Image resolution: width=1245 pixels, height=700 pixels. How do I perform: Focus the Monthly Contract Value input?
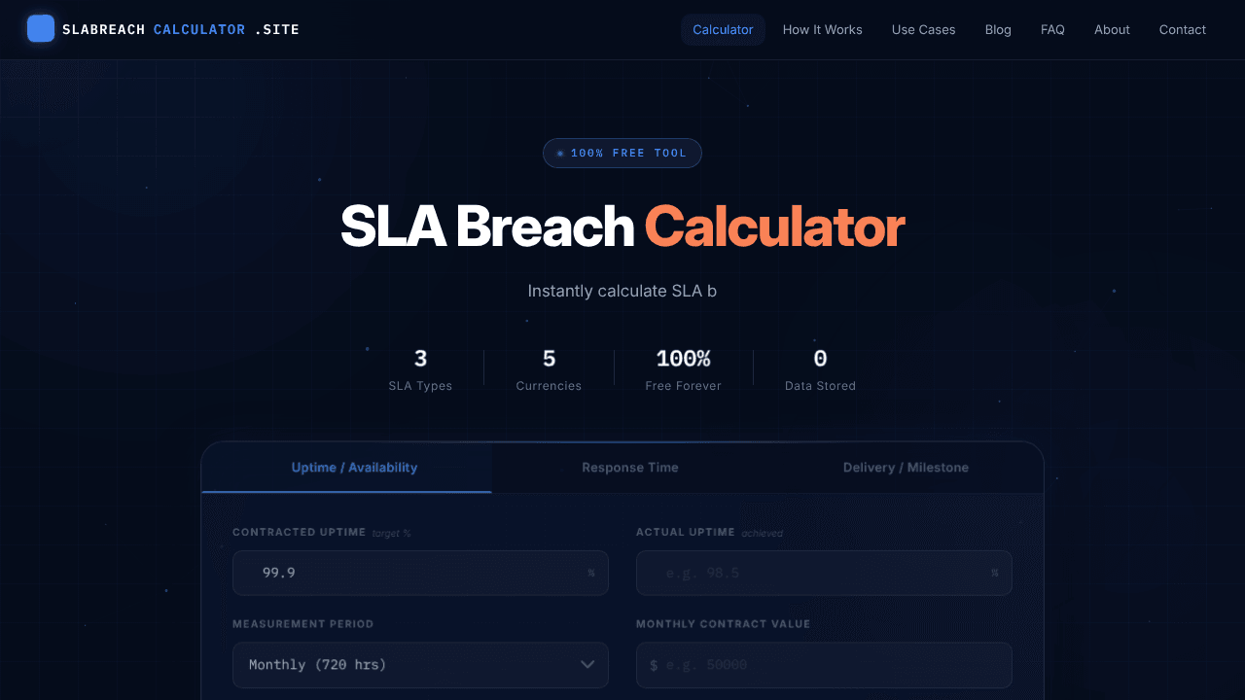point(824,665)
